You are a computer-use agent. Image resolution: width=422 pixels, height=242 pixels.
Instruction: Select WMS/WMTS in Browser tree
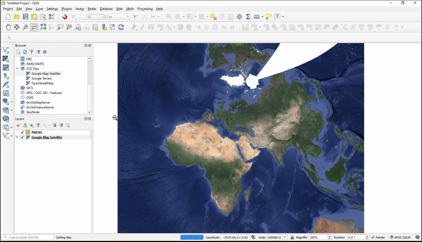click(35, 64)
